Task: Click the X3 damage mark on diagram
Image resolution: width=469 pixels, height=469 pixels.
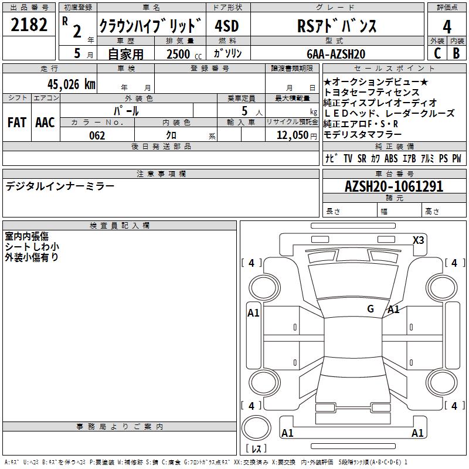Action: pyautogui.click(x=418, y=240)
